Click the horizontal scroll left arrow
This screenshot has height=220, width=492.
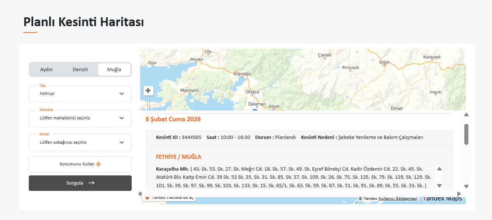click(140, 194)
